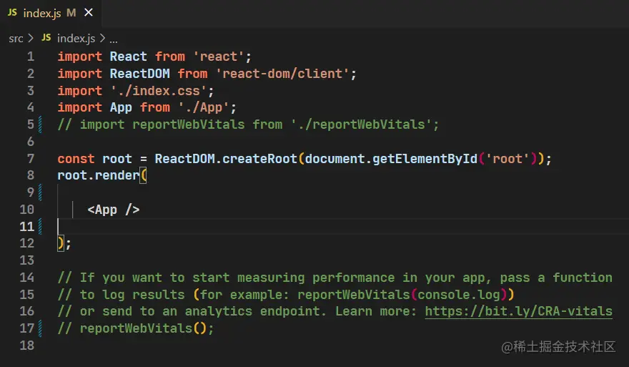Screen dimensions: 629x367
Task: Click the JS file icon in the index.js tab
Action: point(11,13)
